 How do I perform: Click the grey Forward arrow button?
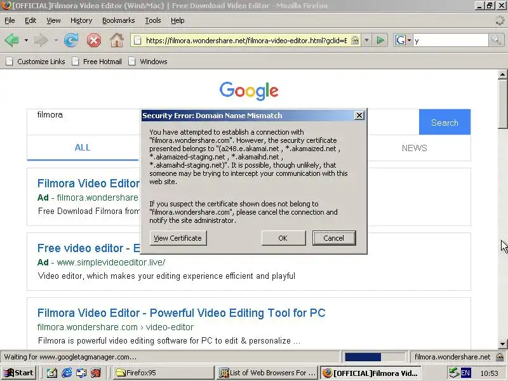coord(41,41)
